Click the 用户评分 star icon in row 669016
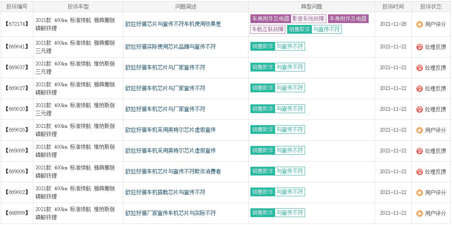The image size is (452, 225). (419, 130)
